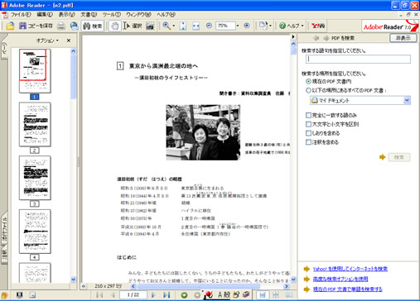The height and width of the screenshot is (301, 420).
Task: Collapse search pane with top arrow
Action: (x=293, y=36)
